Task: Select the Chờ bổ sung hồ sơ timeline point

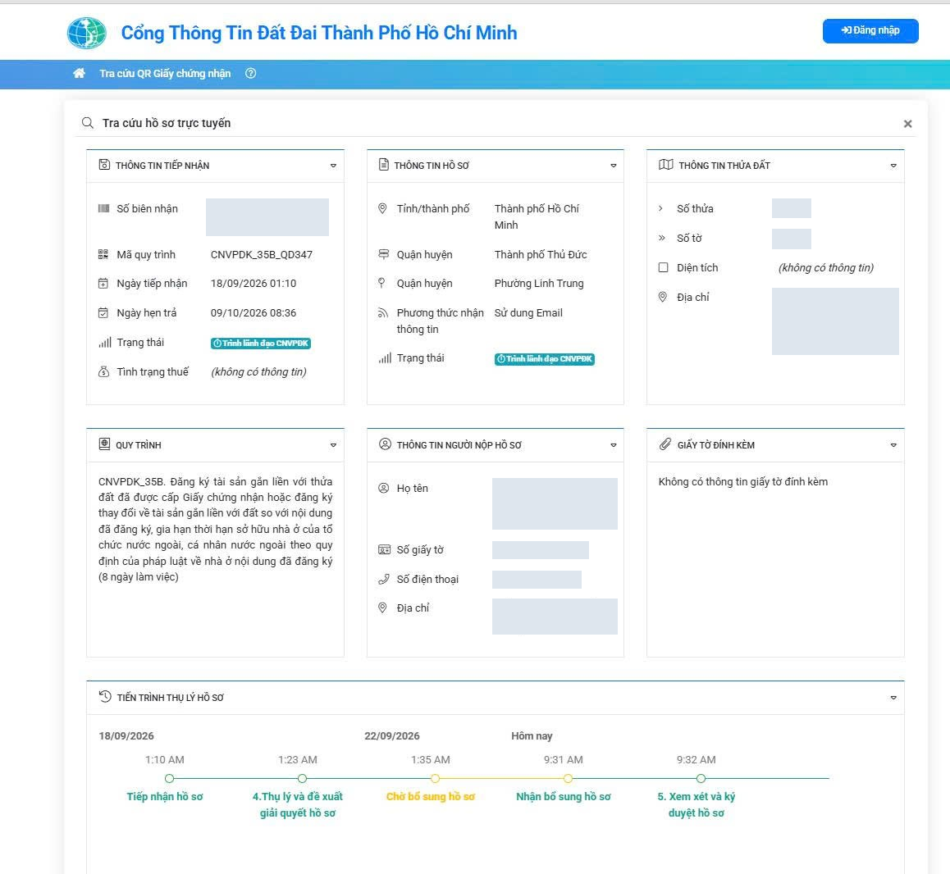Action: 435,778
